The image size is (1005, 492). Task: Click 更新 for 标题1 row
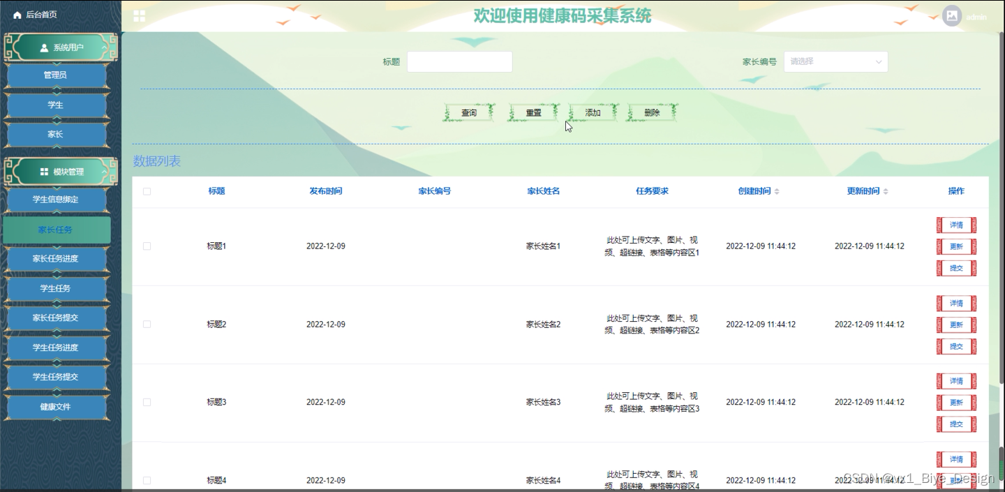tap(956, 247)
